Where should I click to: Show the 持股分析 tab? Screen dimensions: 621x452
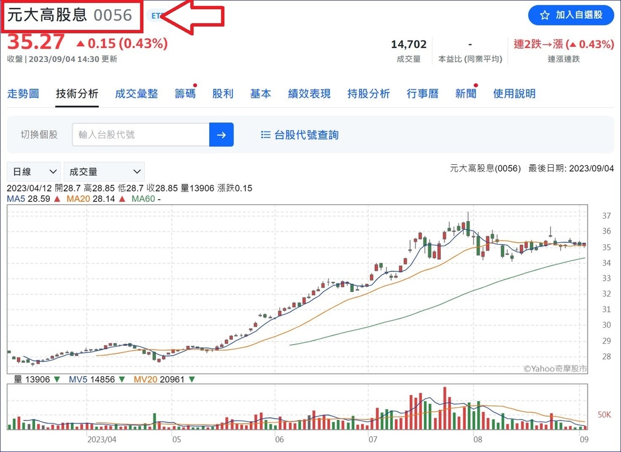point(368,94)
